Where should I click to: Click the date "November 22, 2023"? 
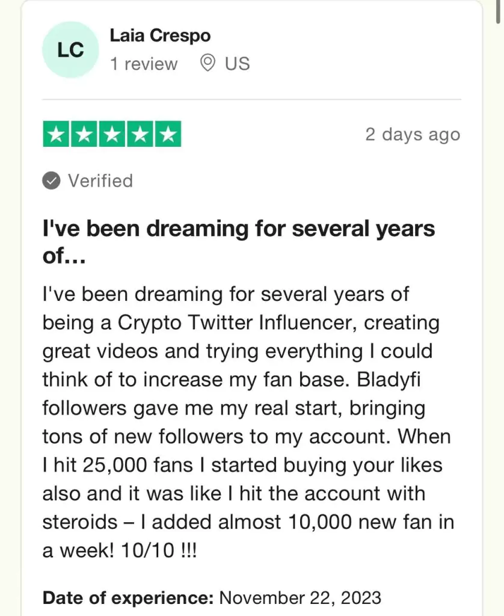300,598
